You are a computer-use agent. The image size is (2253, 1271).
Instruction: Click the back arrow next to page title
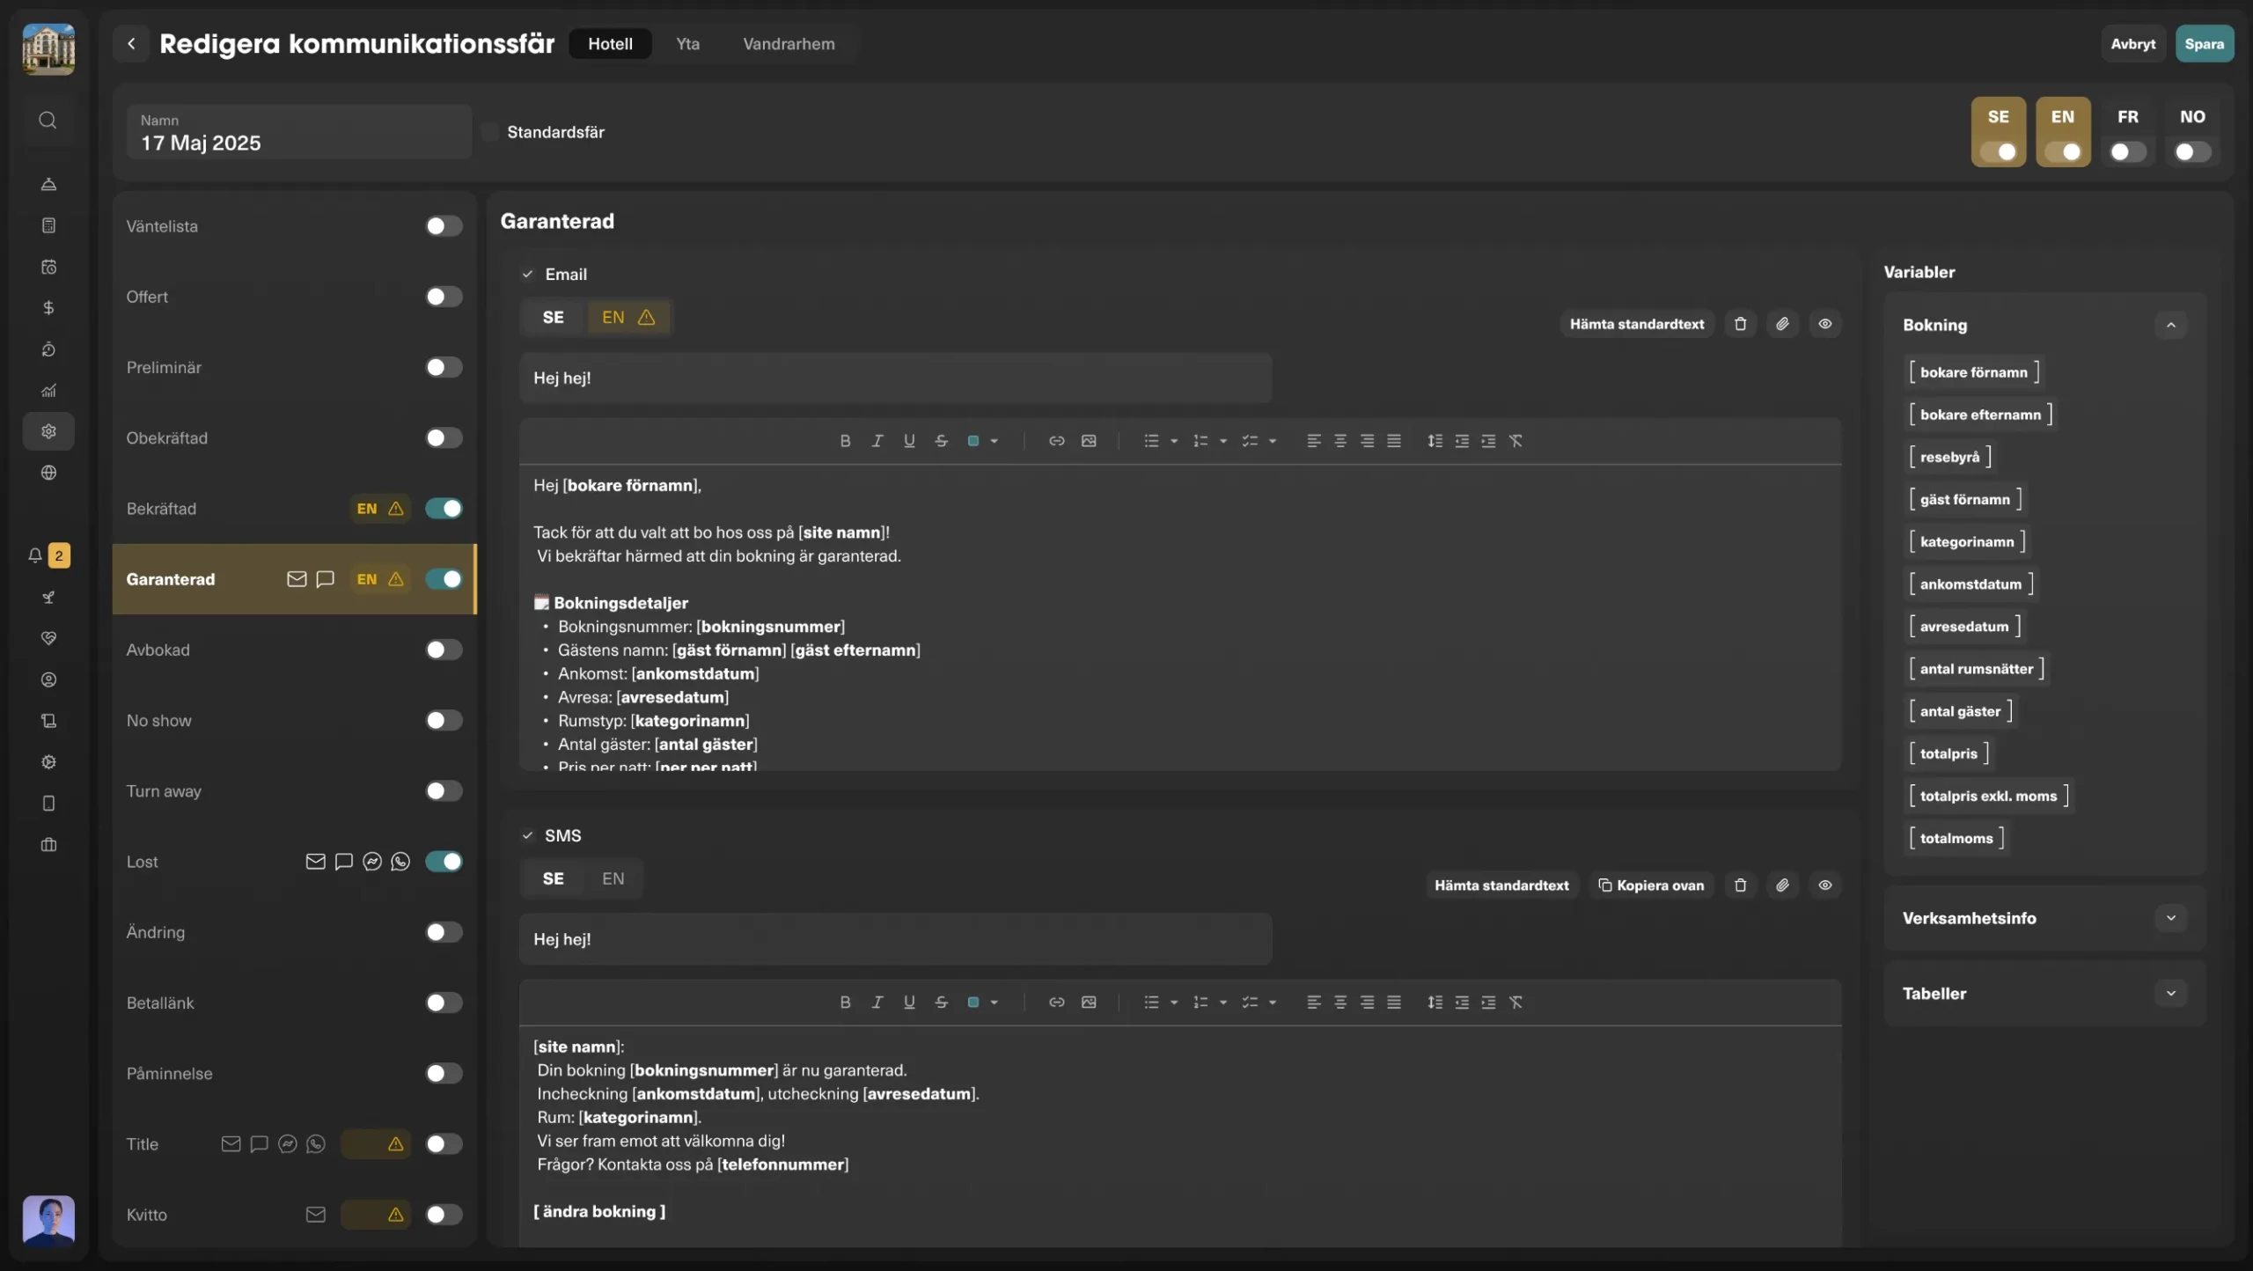coord(131,43)
